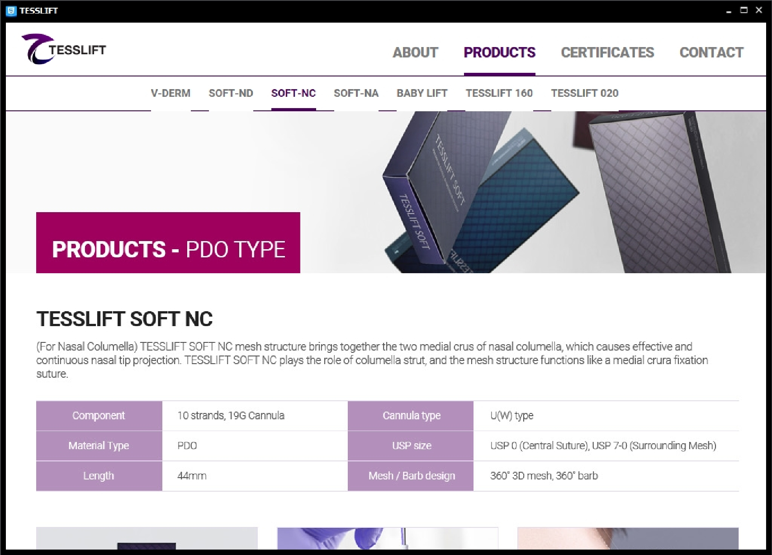Open the CONTACT page
Image resolution: width=772 pixels, height=555 pixels.
tap(711, 52)
